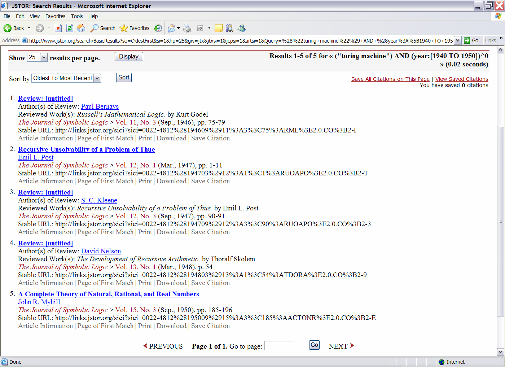This screenshot has height=367, width=505.
Task: Open the Tools menu
Action: click(77, 16)
